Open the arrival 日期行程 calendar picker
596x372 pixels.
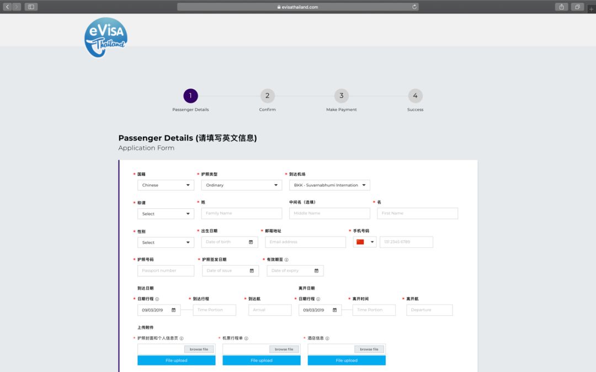[x=174, y=310]
